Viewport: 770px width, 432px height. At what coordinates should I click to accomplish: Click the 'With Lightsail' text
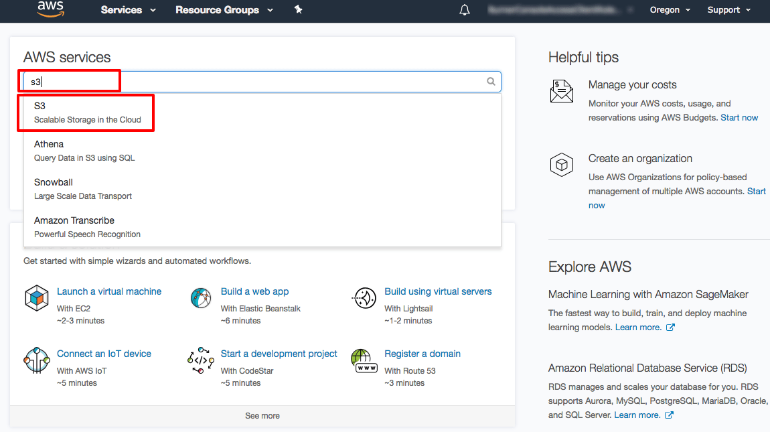pyautogui.click(x=408, y=309)
